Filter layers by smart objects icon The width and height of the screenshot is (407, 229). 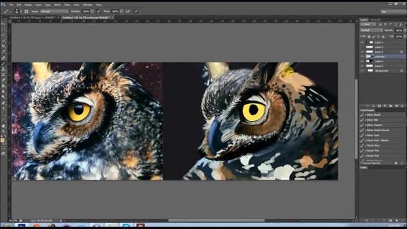click(x=401, y=24)
